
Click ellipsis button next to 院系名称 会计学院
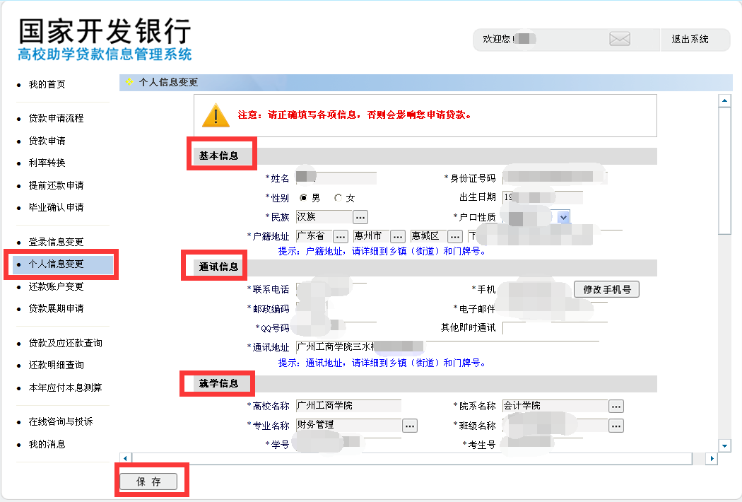(x=616, y=407)
